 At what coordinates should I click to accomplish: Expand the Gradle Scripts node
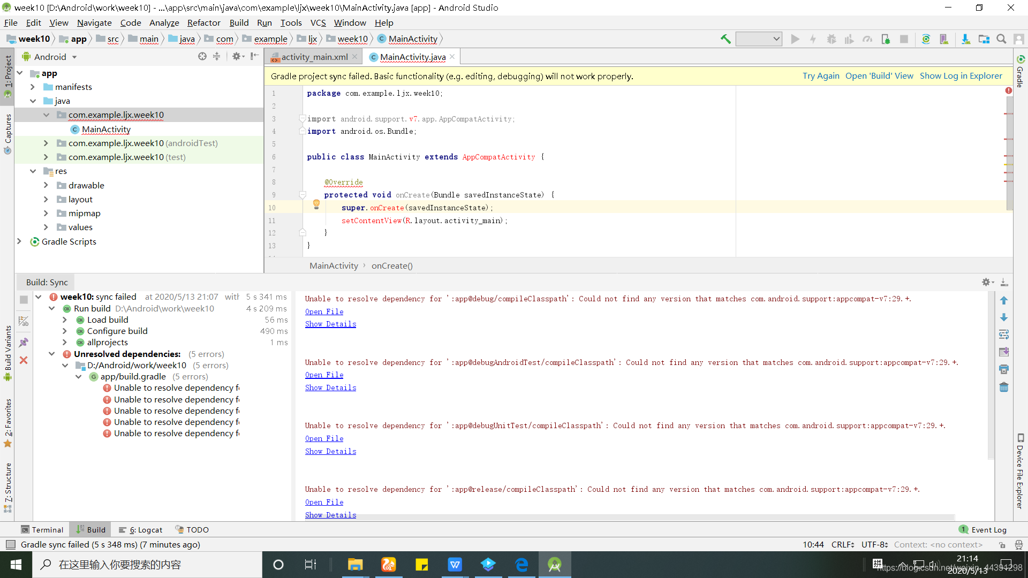[x=20, y=241]
